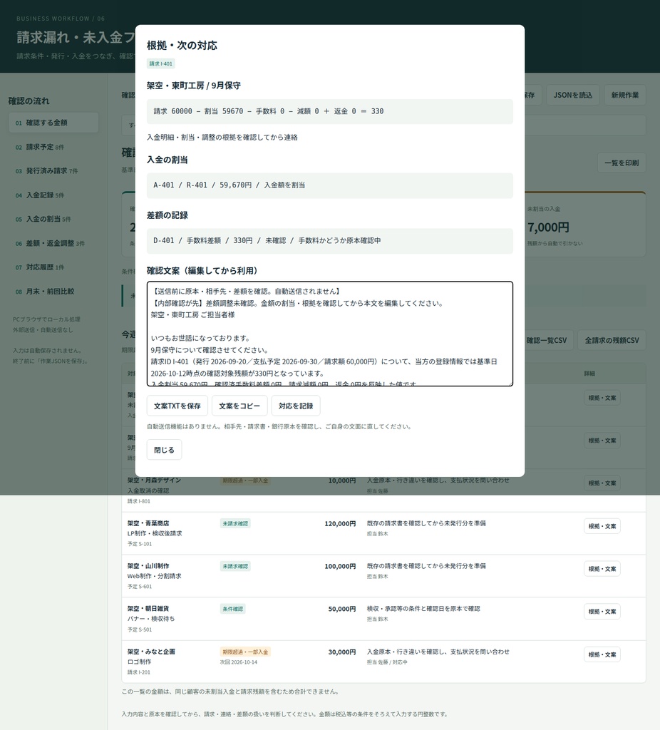Select the 架空・山川制作 customer name
The height and width of the screenshot is (730, 660).
click(x=148, y=566)
